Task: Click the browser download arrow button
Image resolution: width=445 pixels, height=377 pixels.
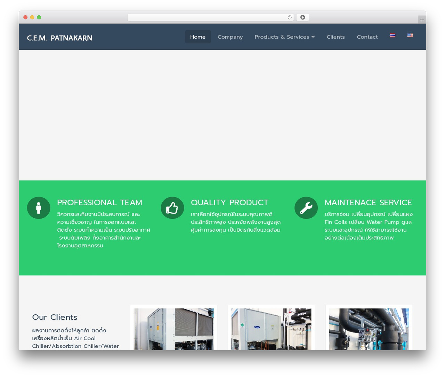Action: pos(302,17)
